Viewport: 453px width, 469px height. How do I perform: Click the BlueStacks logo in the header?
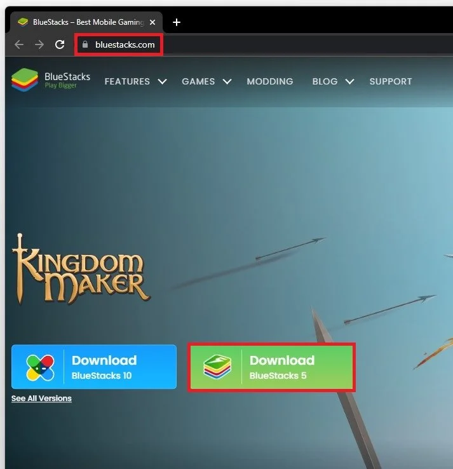click(51, 80)
